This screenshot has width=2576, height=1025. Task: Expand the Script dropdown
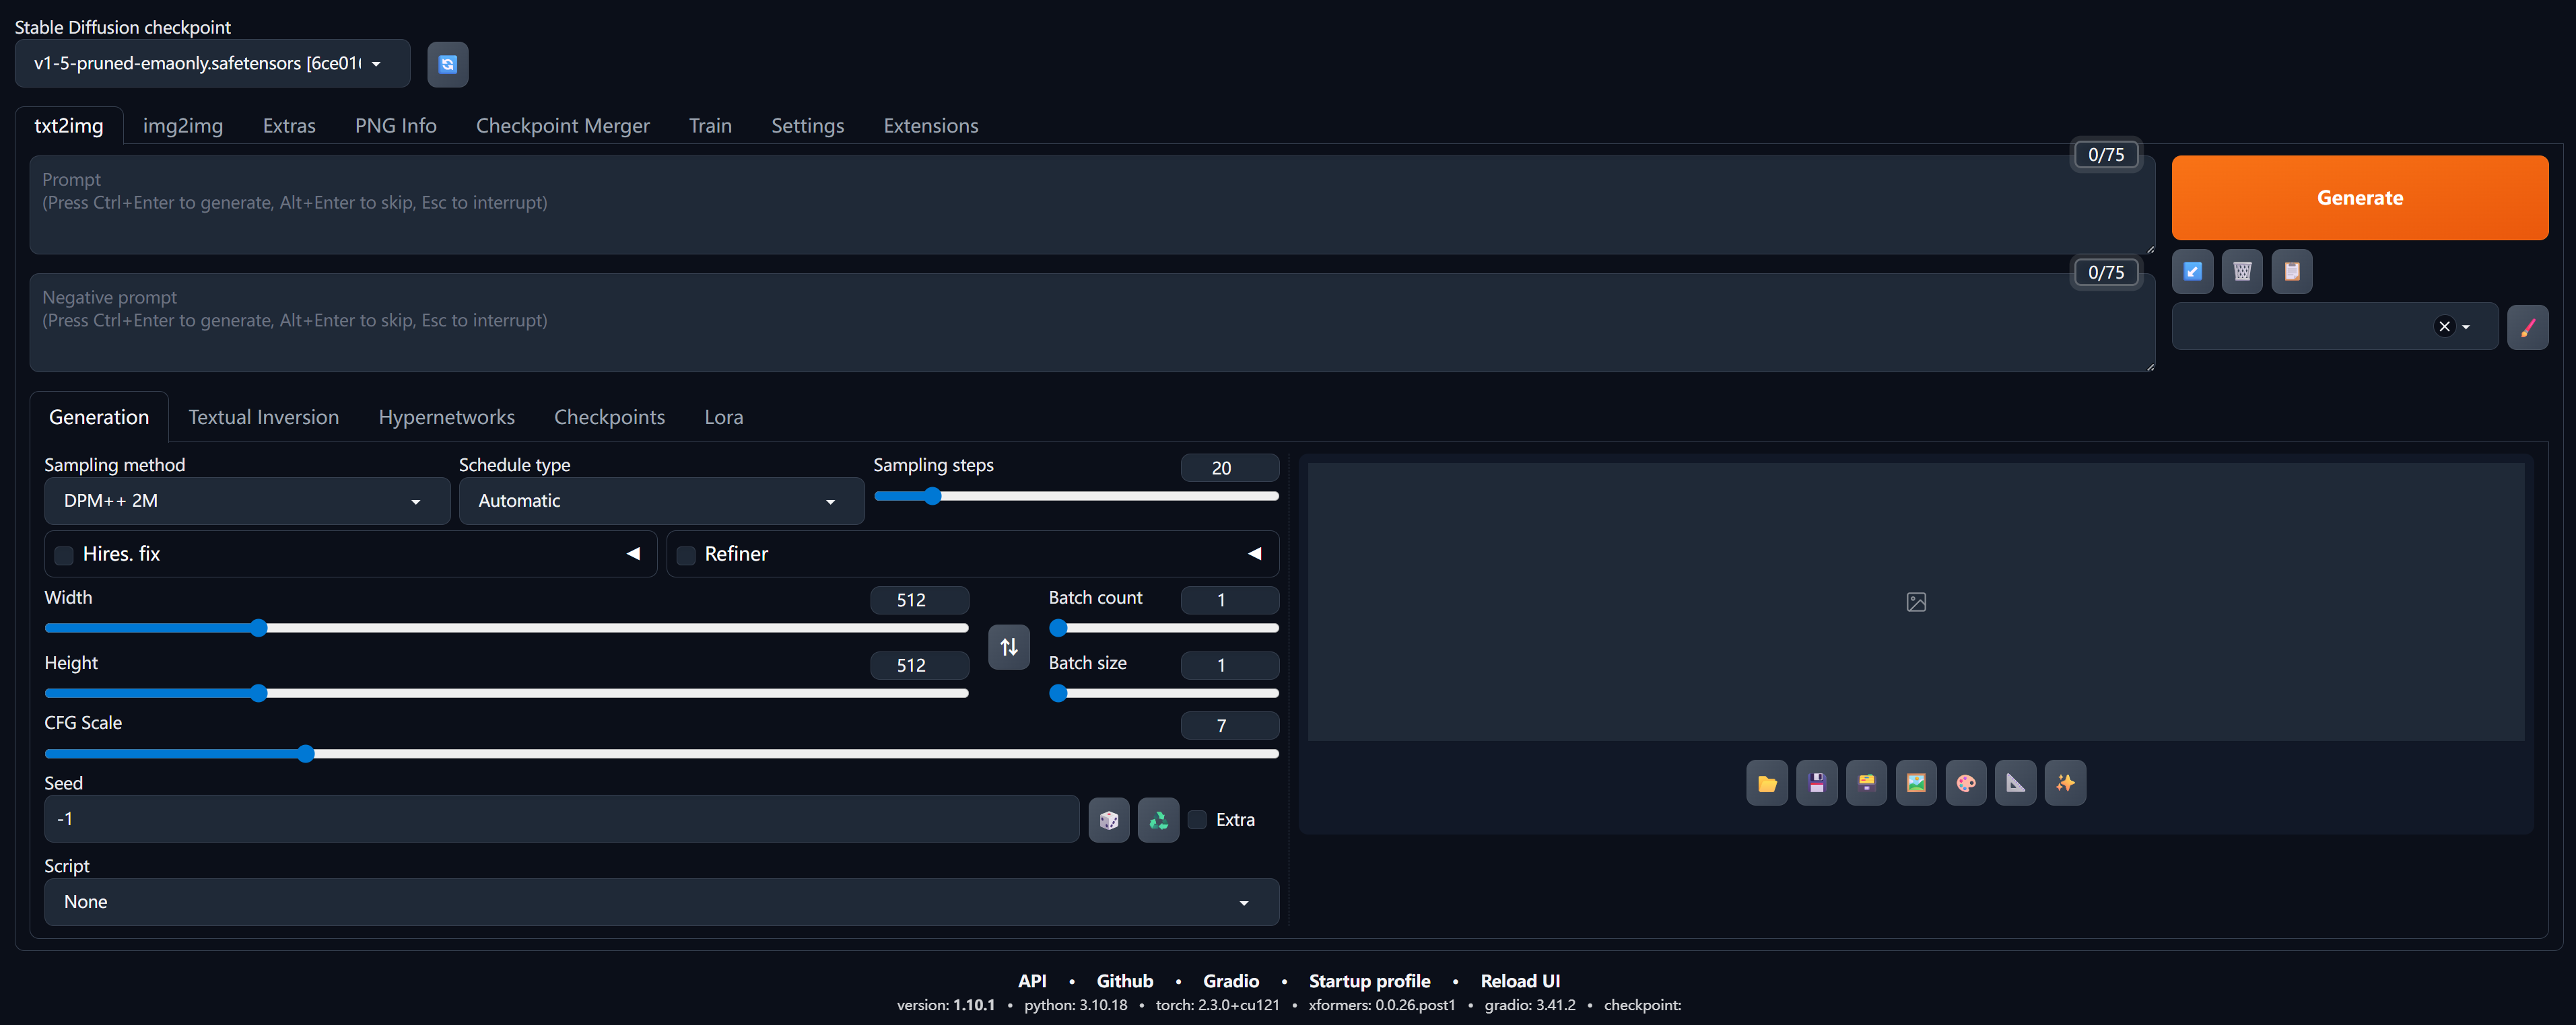pyautogui.click(x=660, y=902)
